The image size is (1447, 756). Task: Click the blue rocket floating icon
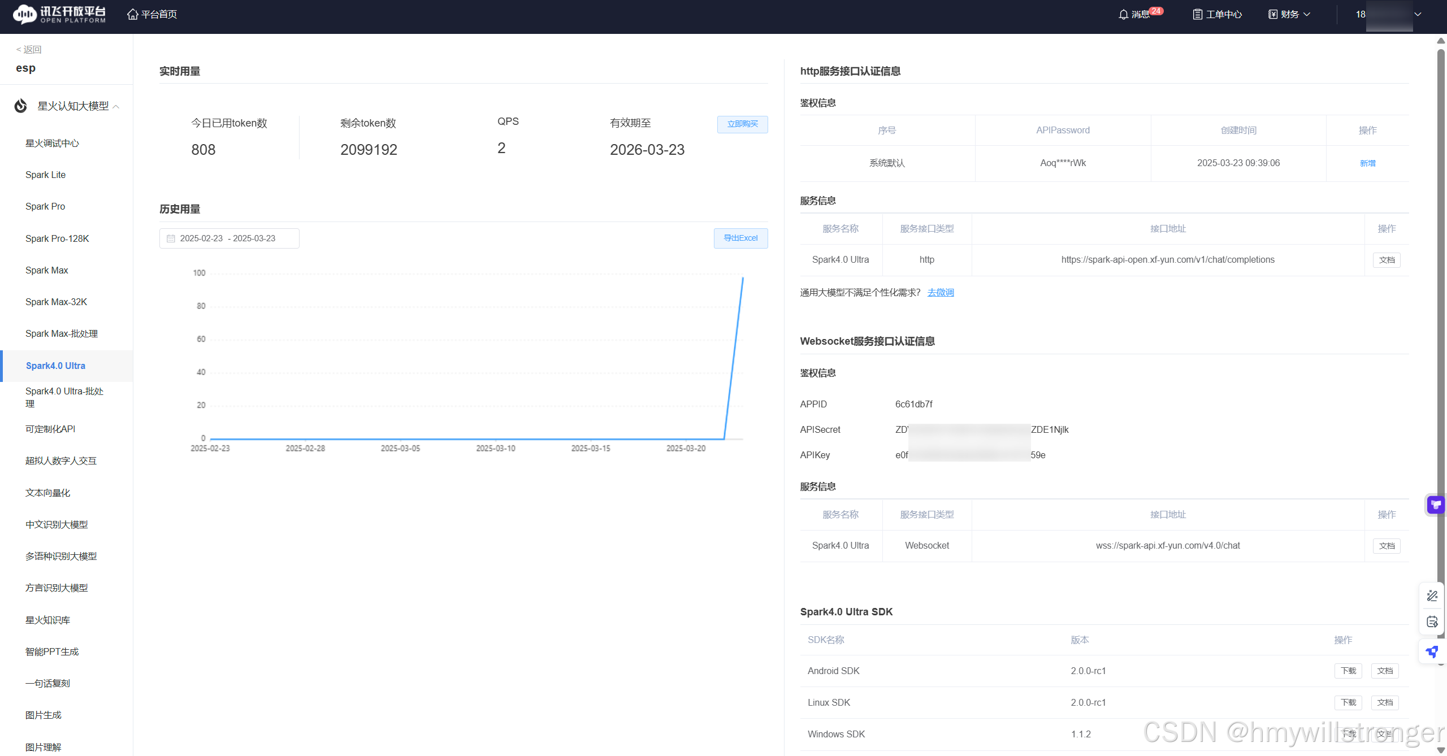(x=1432, y=651)
